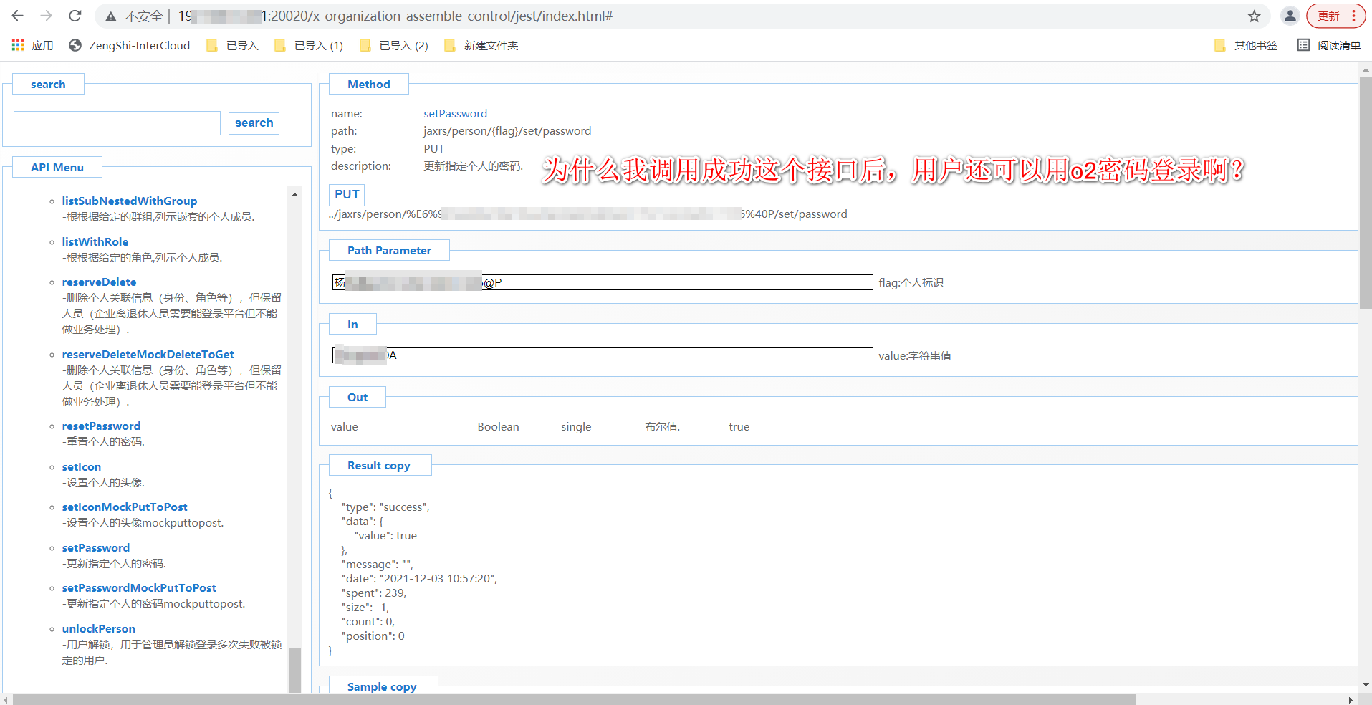Click the path text jaxrs/person/{flag}/set/password
1372x705 pixels.
coord(507,131)
